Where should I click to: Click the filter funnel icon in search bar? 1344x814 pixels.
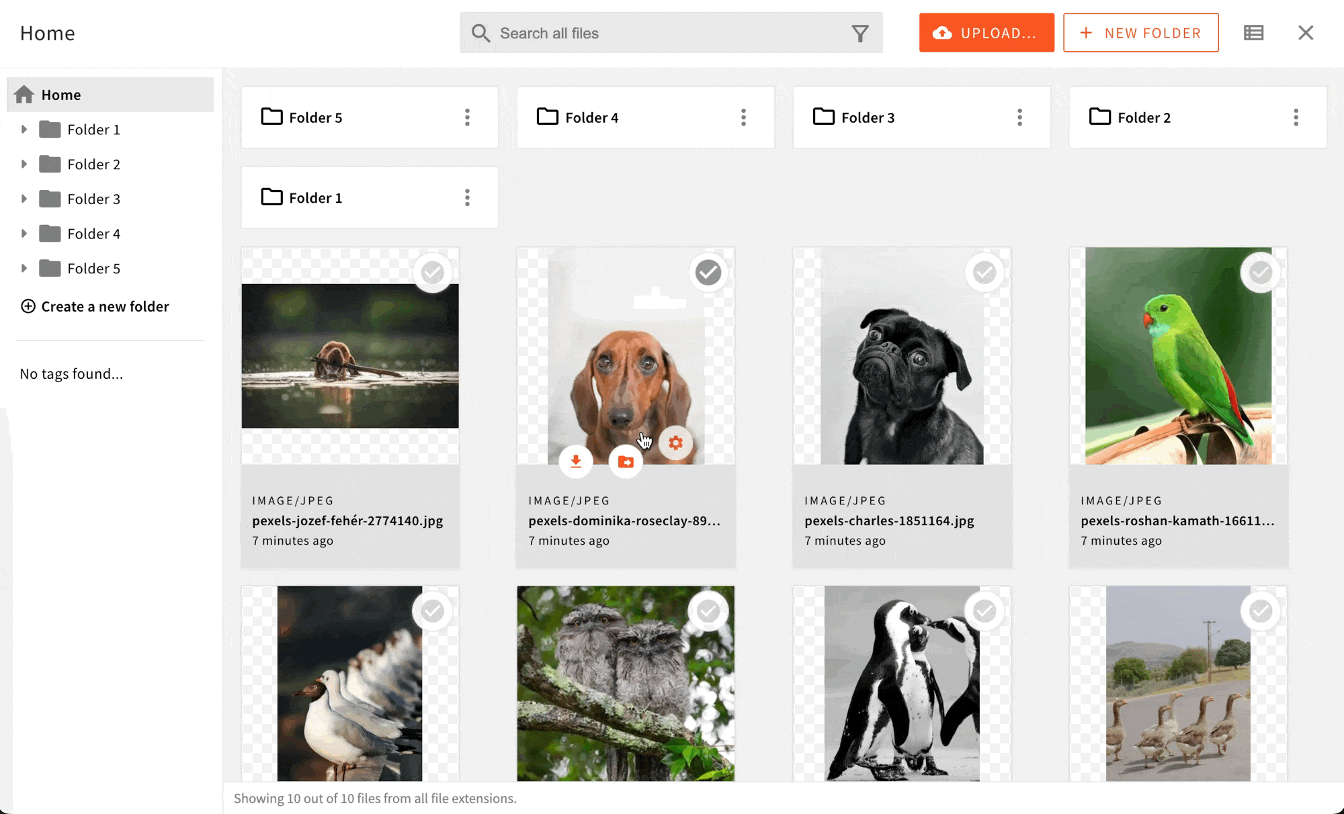pos(859,34)
